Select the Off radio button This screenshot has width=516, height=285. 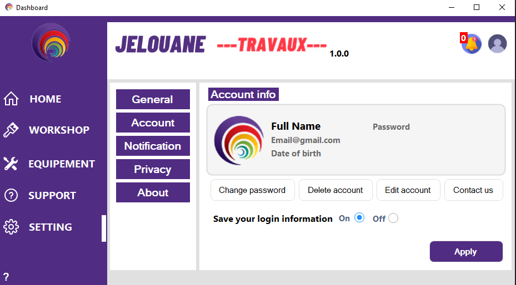coord(393,218)
